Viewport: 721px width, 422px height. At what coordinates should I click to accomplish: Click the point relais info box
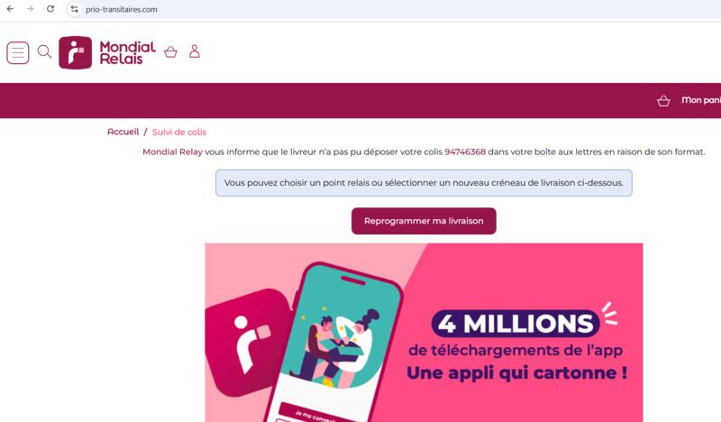point(424,183)
